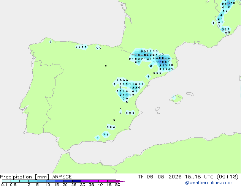
Task: Click the 0 value on Galicia's north coast
Action: tap(51, 42)
